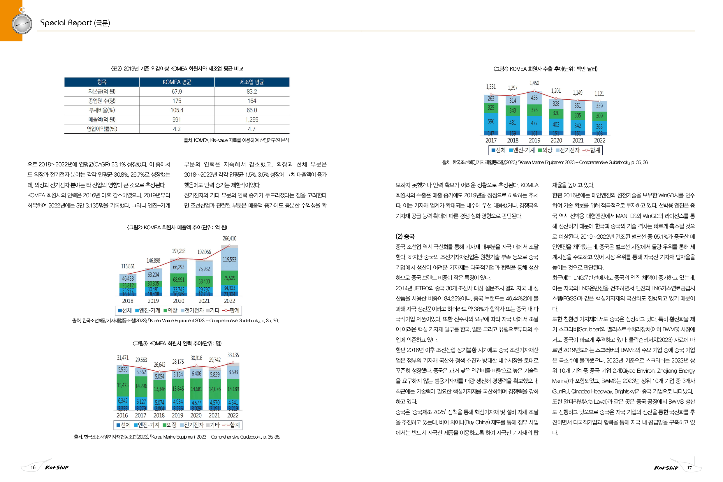
Task: Click the 266,410 total label in 그림2
Action: click(229, 239)
